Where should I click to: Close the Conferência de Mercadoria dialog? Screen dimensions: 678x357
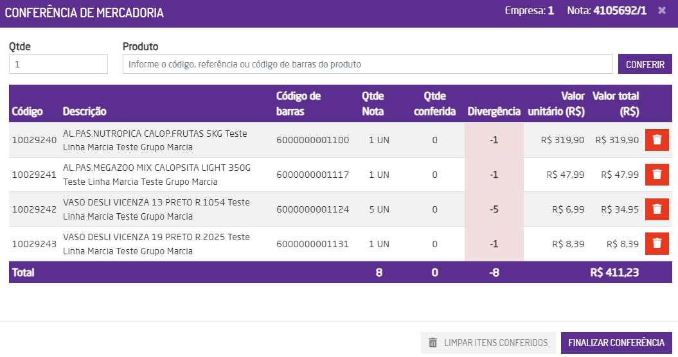tap(662, 11)
